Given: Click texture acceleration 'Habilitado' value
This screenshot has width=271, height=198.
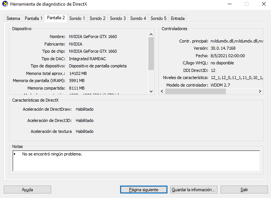Looking at the screenshot, I should 85,131.
